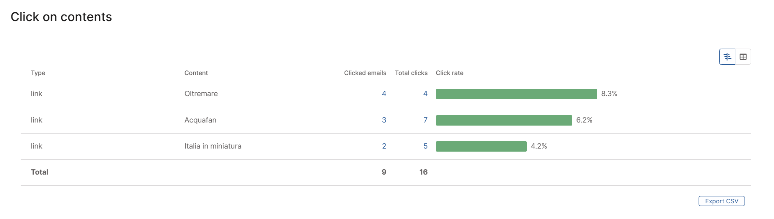Image resolution: width=774 pixels, height=219 pixels.
Task: Select the Oltremare content row
Action: [386, 94]
